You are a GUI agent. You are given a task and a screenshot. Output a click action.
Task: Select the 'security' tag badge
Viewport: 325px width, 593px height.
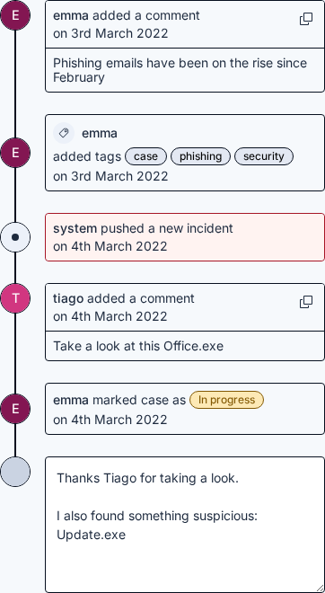[264, 156]
